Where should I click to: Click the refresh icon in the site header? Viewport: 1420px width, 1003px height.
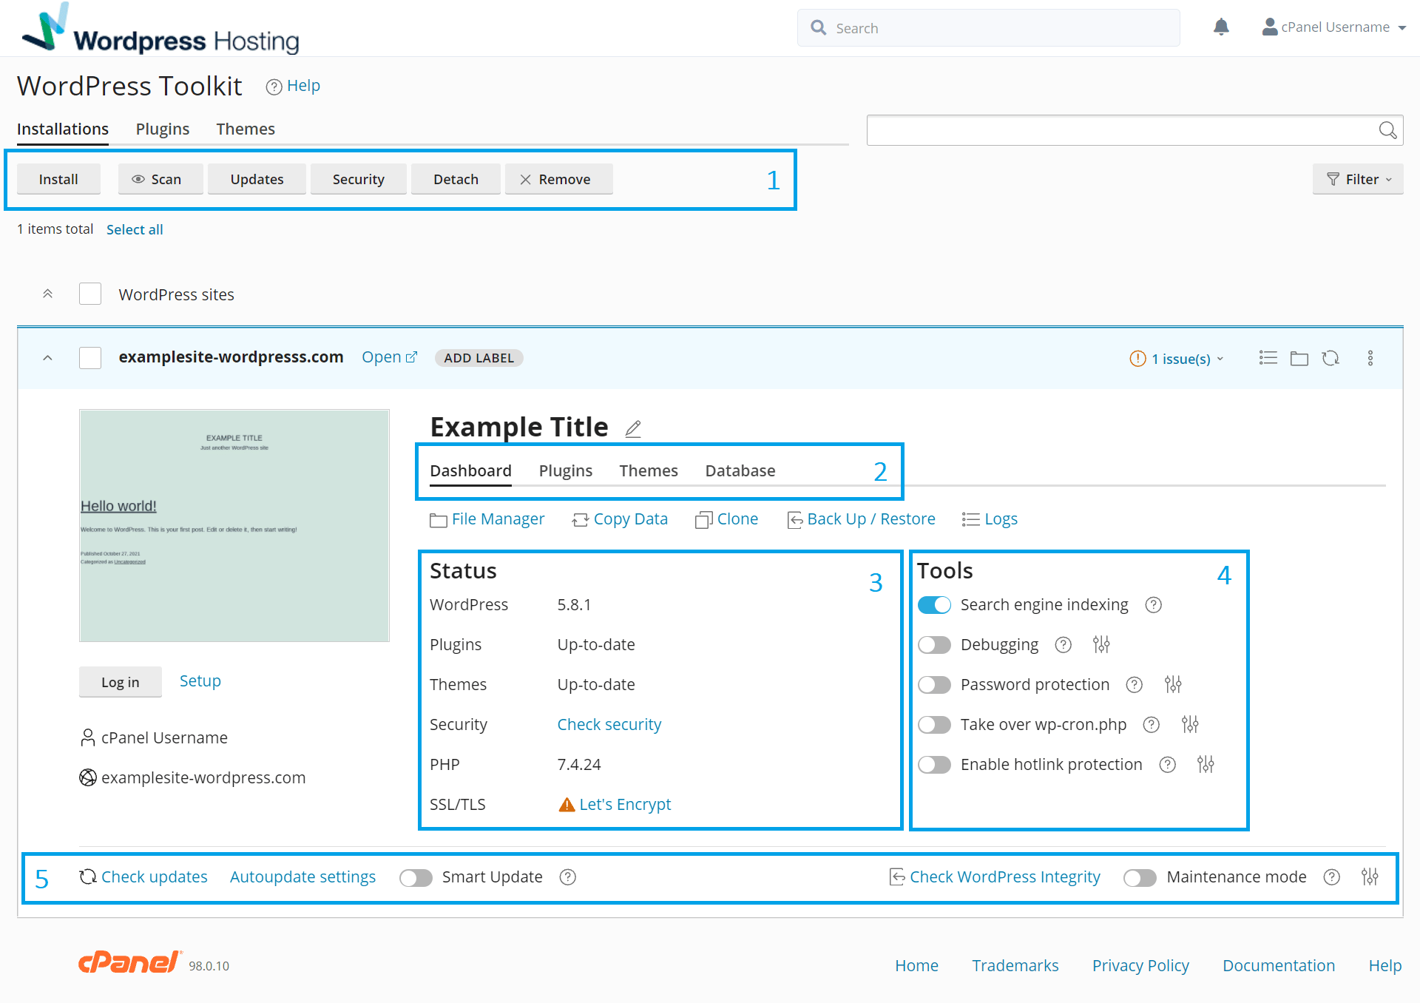coord(1331,358)
